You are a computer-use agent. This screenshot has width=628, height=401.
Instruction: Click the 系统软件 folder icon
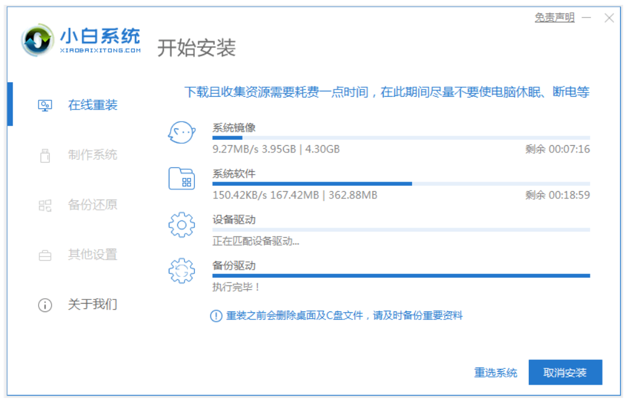point(182,179)
